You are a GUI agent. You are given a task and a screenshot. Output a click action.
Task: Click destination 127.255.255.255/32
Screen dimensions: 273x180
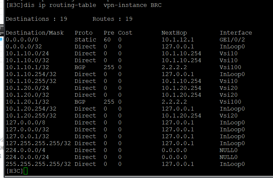point(38,143)
